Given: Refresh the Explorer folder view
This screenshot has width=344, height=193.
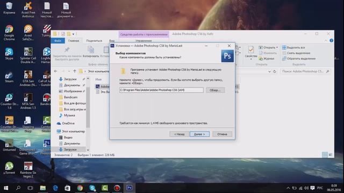Looking at the screenshot, I should [x=275, y=71].
